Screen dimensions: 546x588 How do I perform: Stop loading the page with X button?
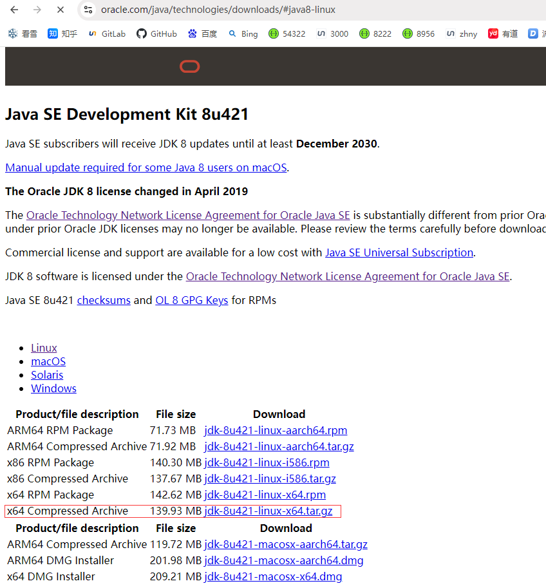61,10
